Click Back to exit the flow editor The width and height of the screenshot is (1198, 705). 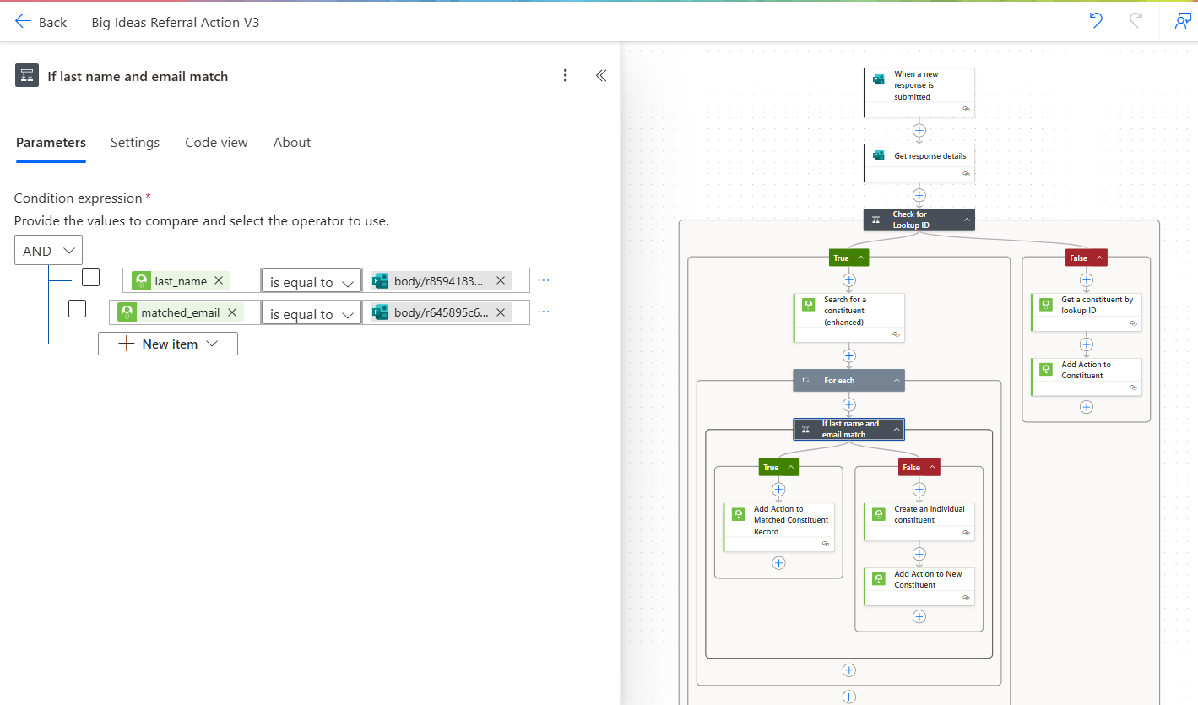coord(41,21)
